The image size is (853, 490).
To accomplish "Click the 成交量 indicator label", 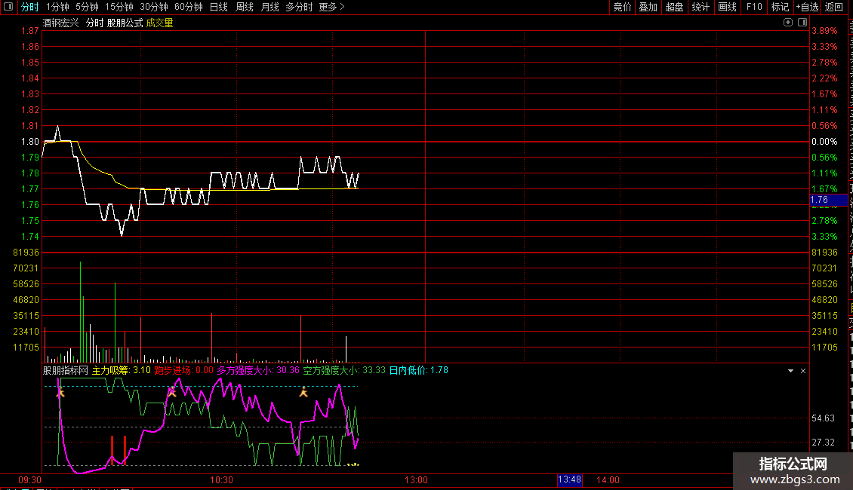I will pyautogui.click(x=159, y=23).
